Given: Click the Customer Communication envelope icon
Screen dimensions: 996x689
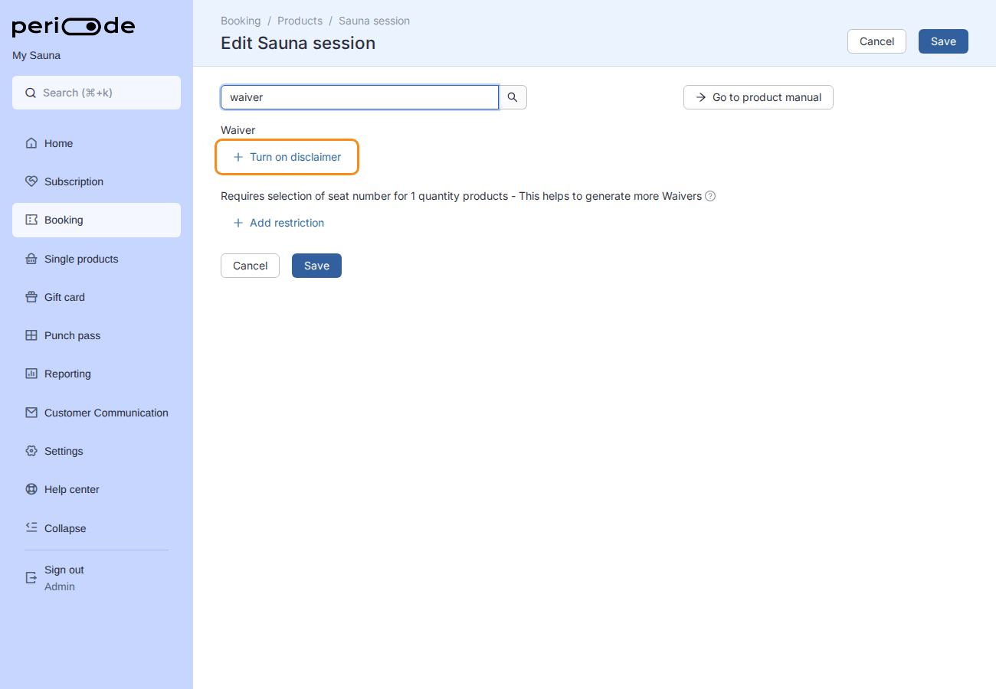Looking at the screenshot, I should [x=31, y=413].
